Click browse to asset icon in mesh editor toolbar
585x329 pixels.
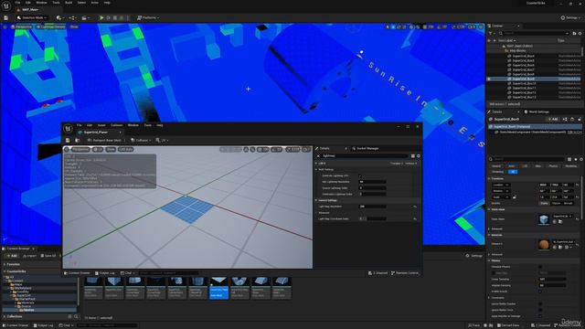[x=77, y=140]
